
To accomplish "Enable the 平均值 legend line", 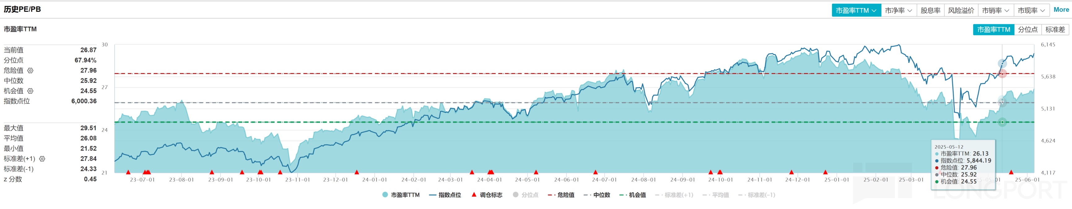I will [x=716, y=195].
